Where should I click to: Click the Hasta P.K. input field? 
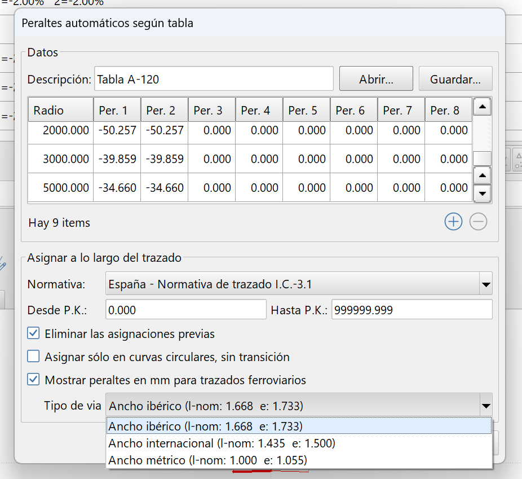[412, 309]
